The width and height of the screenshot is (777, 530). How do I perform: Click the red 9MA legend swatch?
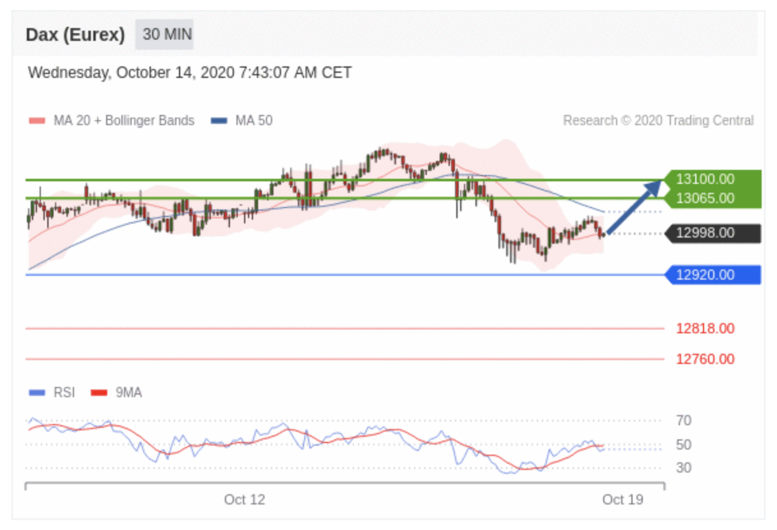[99, 393]
